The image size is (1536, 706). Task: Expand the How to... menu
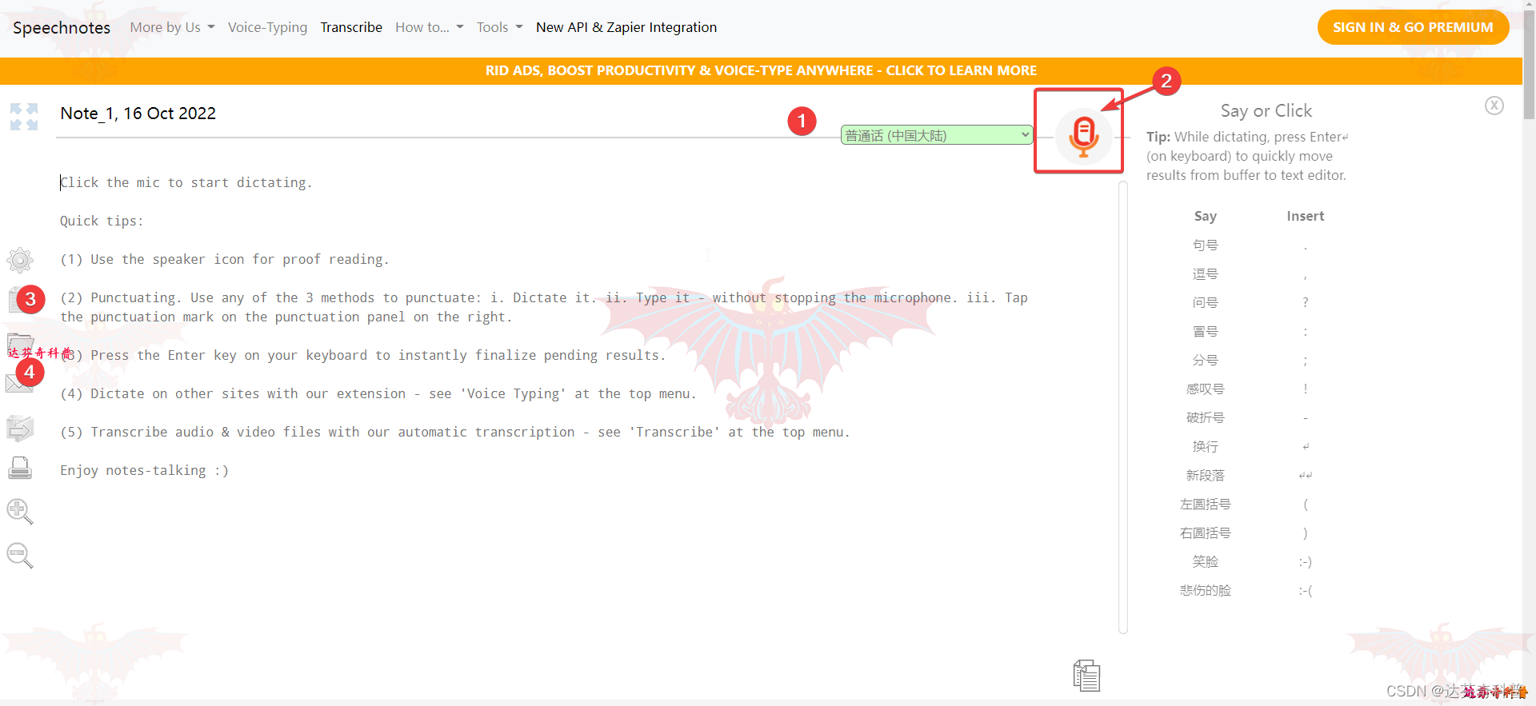tap(430, 27)
